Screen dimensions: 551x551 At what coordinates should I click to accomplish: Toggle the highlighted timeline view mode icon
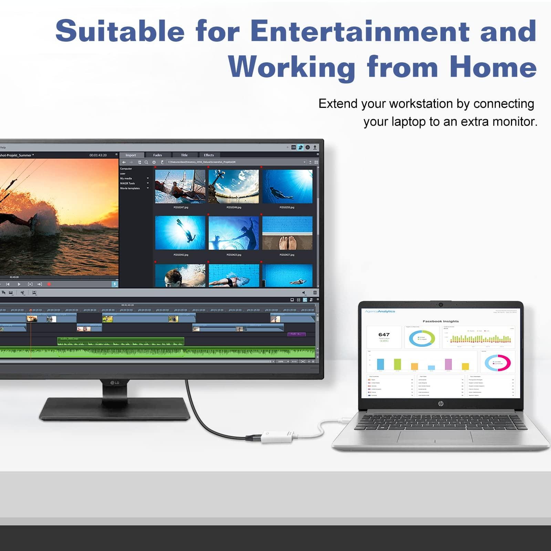305,300
